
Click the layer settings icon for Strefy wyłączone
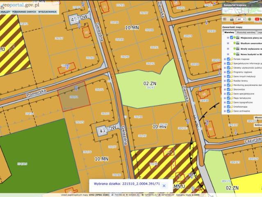238,49
